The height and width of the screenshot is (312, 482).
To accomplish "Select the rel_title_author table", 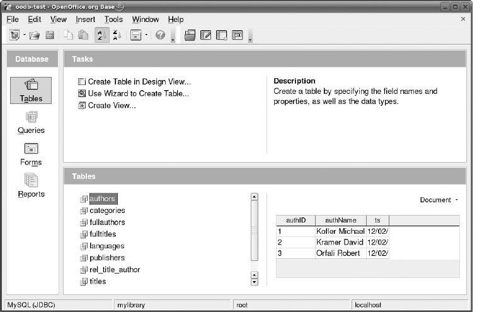I will 115,270.
